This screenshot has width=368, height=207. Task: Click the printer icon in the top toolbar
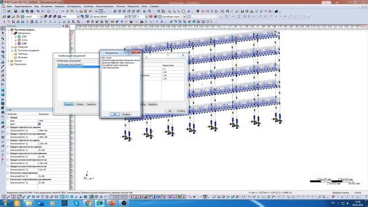point(22,11)
